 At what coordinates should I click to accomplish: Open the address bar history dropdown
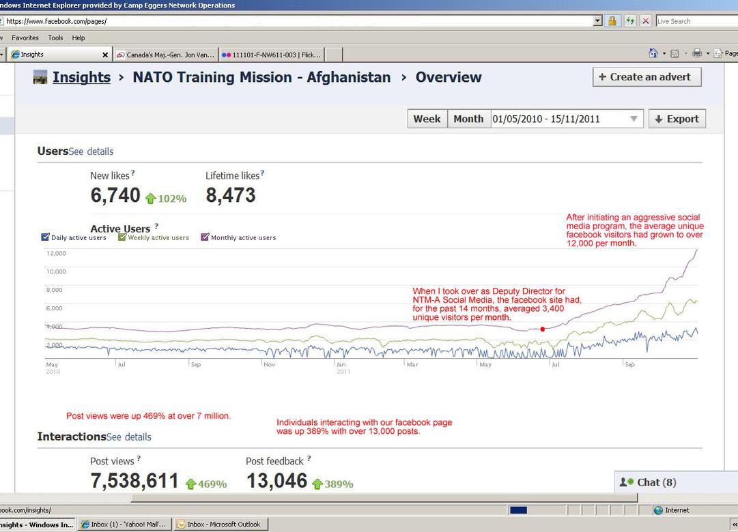click(x=598, y=20)
